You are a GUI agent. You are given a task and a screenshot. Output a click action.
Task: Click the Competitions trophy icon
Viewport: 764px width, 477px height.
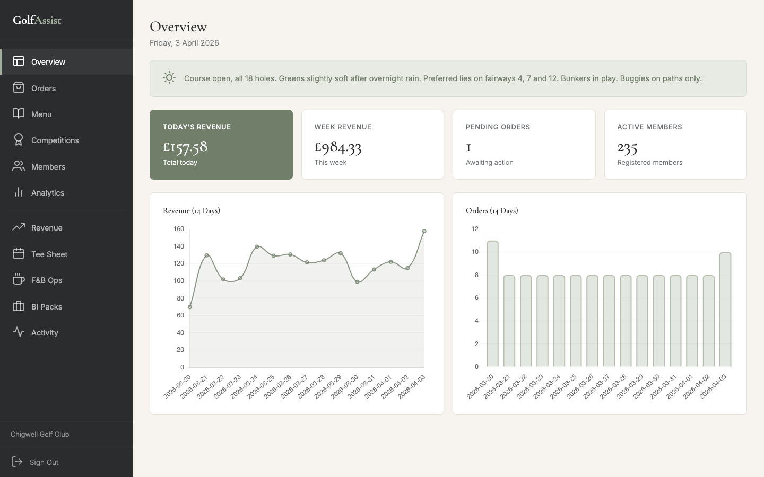(x=19, y=140)
